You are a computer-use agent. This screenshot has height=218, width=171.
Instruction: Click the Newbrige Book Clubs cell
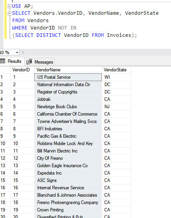coord(68,107)
